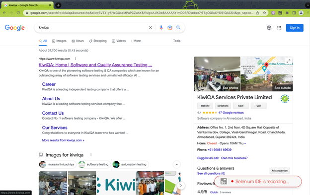
Task: Expand more image filter chips
Action: coord(176,164)
